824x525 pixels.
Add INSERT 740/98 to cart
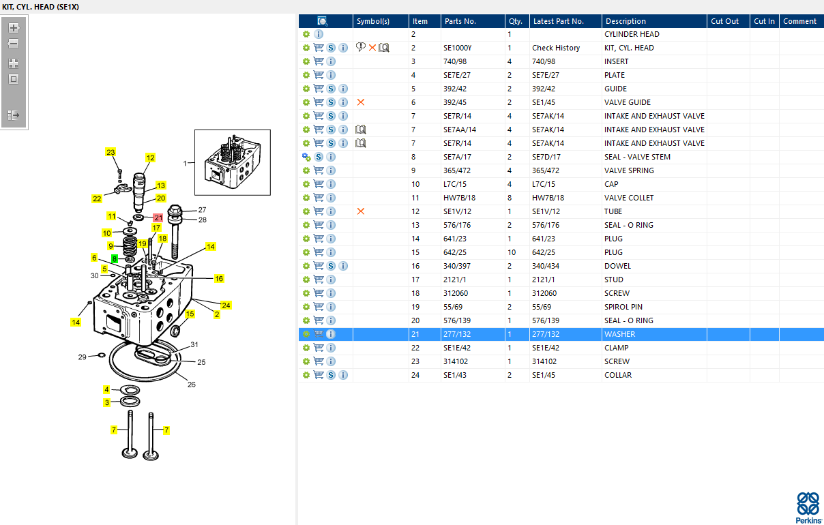tap(319, 61)
